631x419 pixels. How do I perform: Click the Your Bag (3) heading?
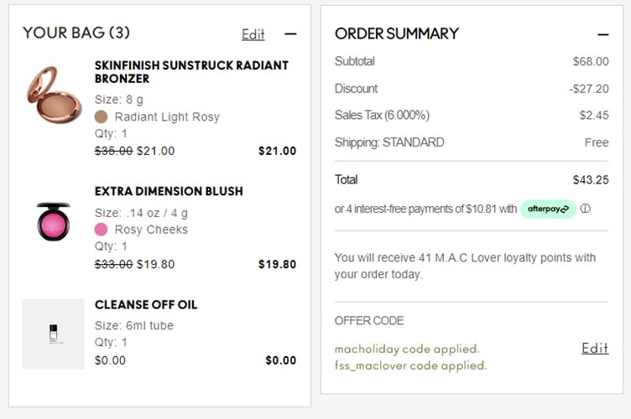[76, 33]
